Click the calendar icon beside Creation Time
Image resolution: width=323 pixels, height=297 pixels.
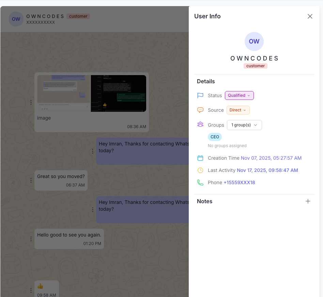click(200, 158)
